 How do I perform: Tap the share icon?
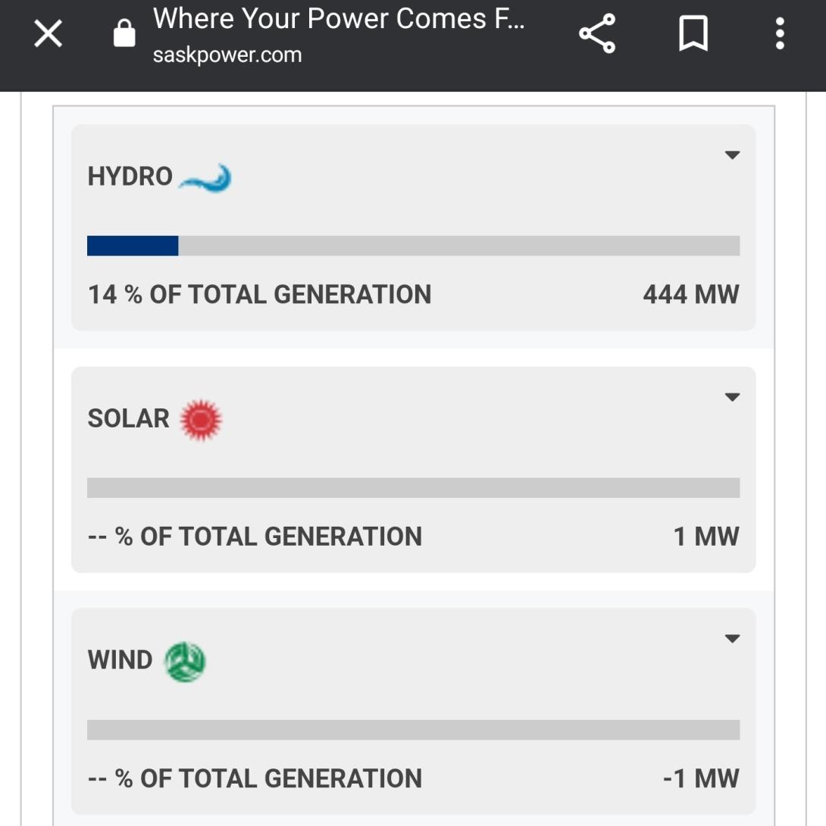pos(597,34)
